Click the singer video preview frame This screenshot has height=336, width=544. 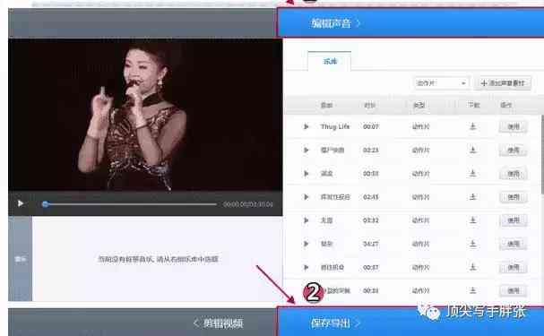[145, 115]
